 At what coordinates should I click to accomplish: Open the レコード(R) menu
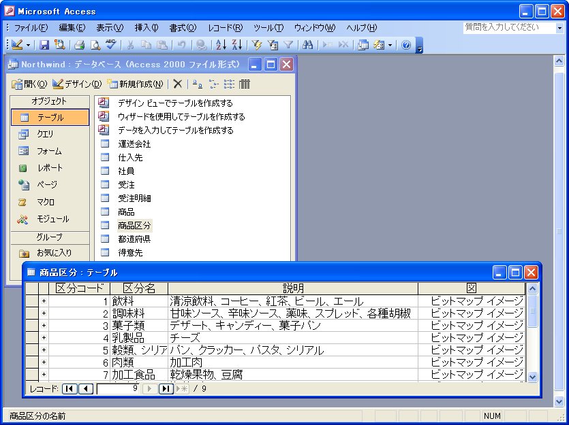coord(225,28)
